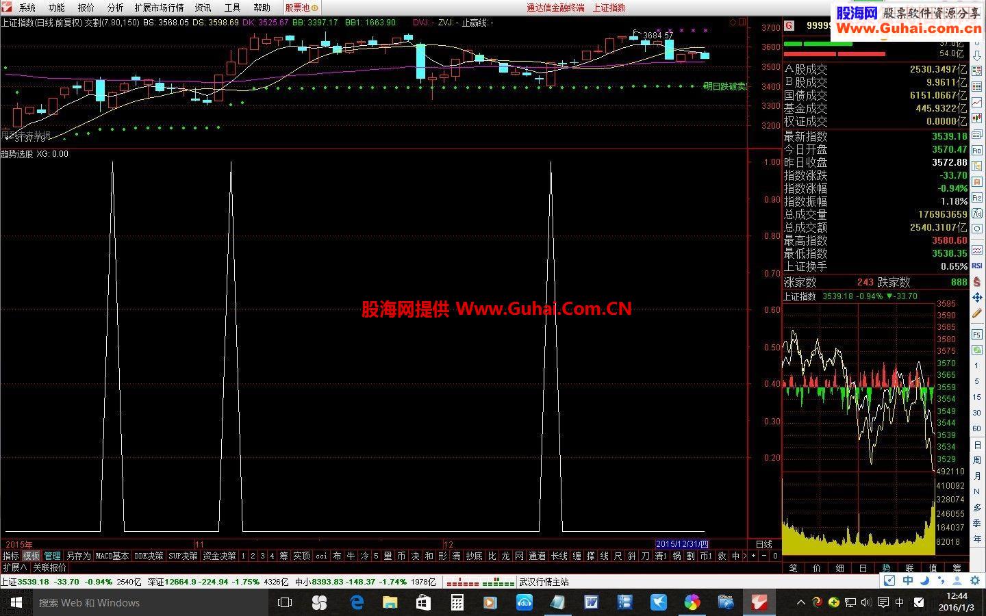This screenshot has height=616, width=986.
Task: Select the RSI indicator icon
Action: point(977,266)
